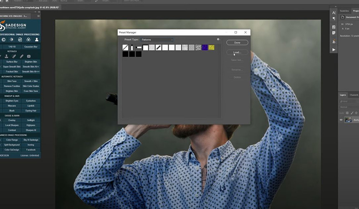Maximize the Preset Manager window
This screenshot has height=209, width=359.
click(235, 32)
